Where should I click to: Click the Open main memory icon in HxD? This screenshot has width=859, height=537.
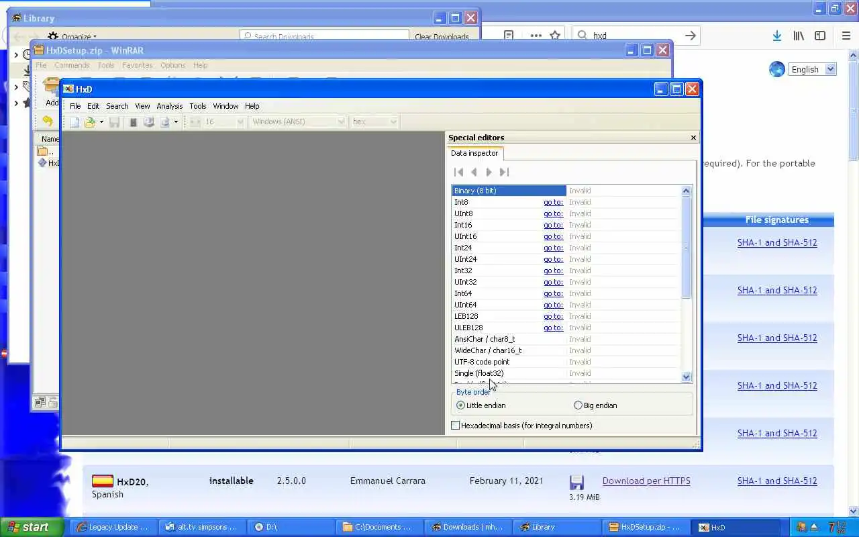(x=133, y=122)
